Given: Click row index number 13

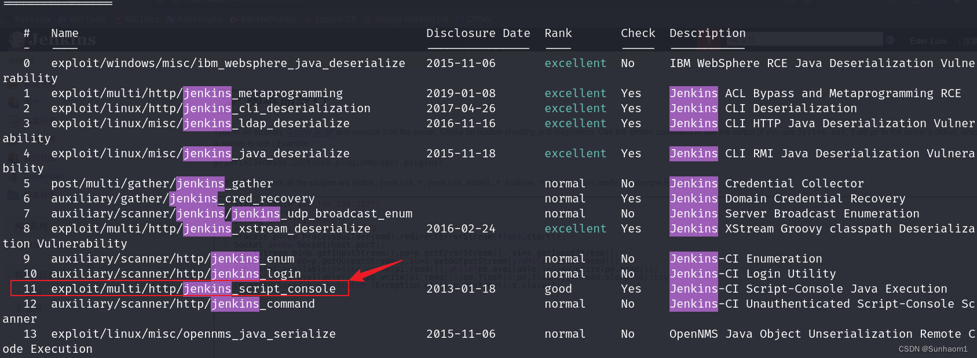Looking at the screenshot, I should [30, 334].
